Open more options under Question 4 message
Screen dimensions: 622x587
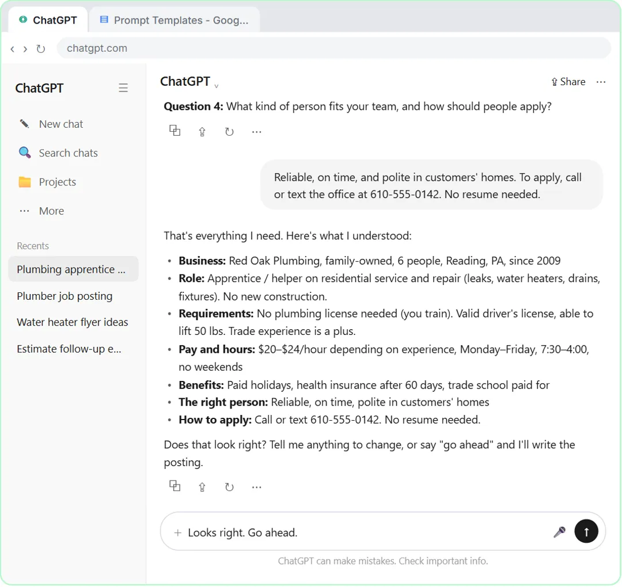257,132
